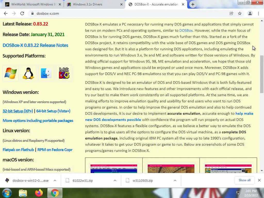Open the Share this page icon

click(232, 13)
